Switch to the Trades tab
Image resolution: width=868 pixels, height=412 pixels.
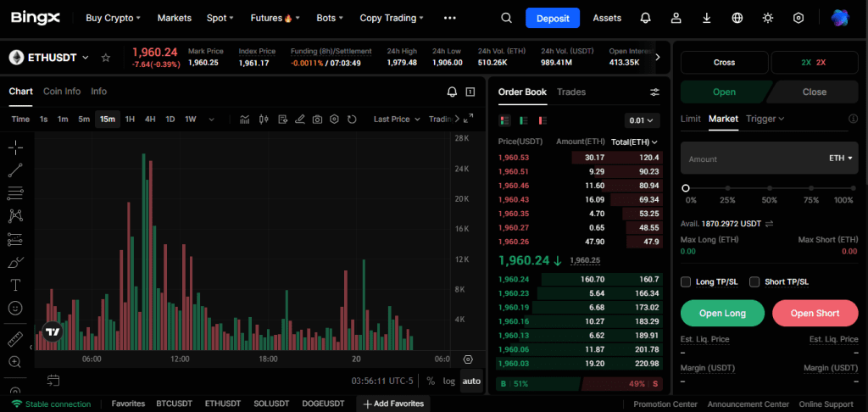click(x=571, y=92)
